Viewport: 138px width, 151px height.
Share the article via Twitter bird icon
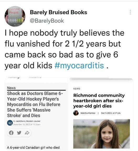tap(19, 133)
